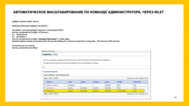Sort by the Listen Port column header

pos(137,82)
